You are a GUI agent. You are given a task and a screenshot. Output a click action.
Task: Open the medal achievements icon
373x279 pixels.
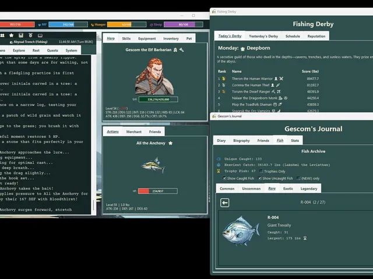pyautogui.click(x=30, y=35)
